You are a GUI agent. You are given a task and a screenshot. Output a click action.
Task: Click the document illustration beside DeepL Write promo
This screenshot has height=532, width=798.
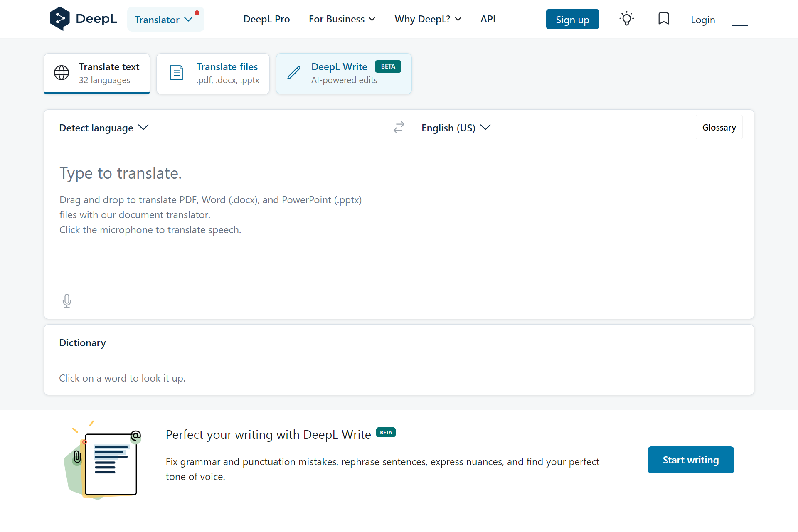[103, 460]
